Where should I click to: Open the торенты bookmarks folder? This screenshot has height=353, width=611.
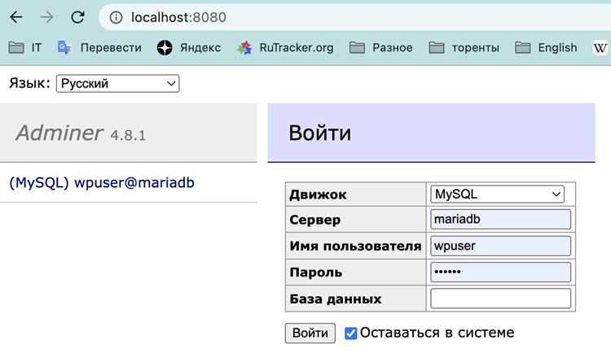tap(464, 48)
